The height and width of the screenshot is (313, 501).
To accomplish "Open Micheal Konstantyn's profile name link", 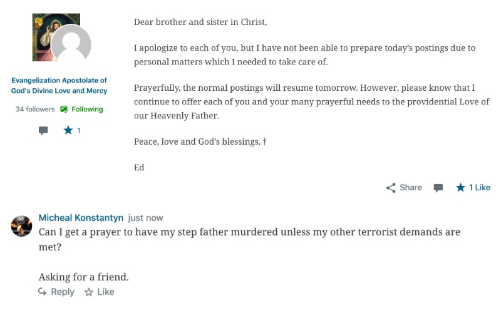I will (x=81, y=218).
